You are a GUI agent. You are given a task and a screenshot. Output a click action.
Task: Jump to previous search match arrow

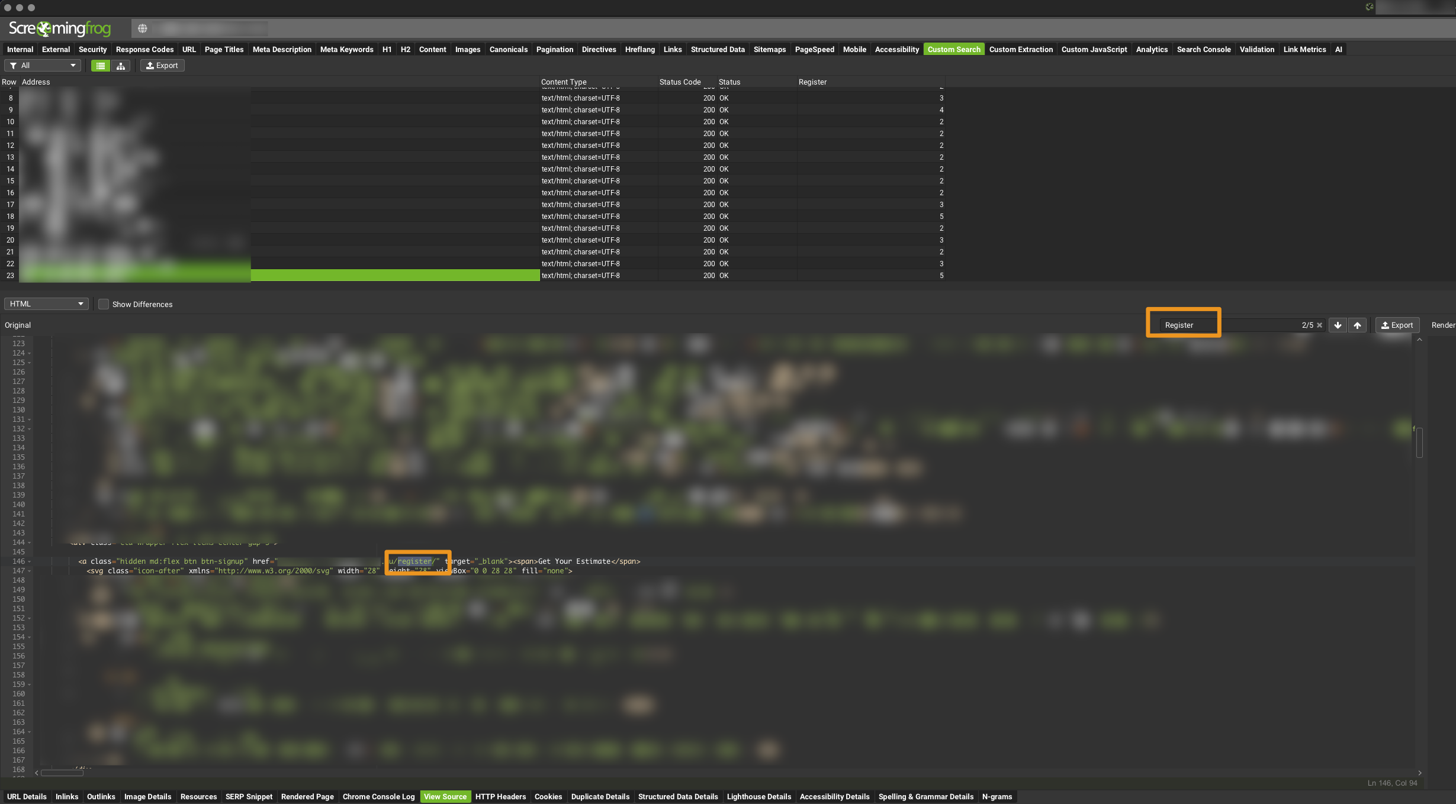point(1357,325)
